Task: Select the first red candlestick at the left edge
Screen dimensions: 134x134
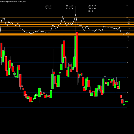Action: (x=1, y=50)
